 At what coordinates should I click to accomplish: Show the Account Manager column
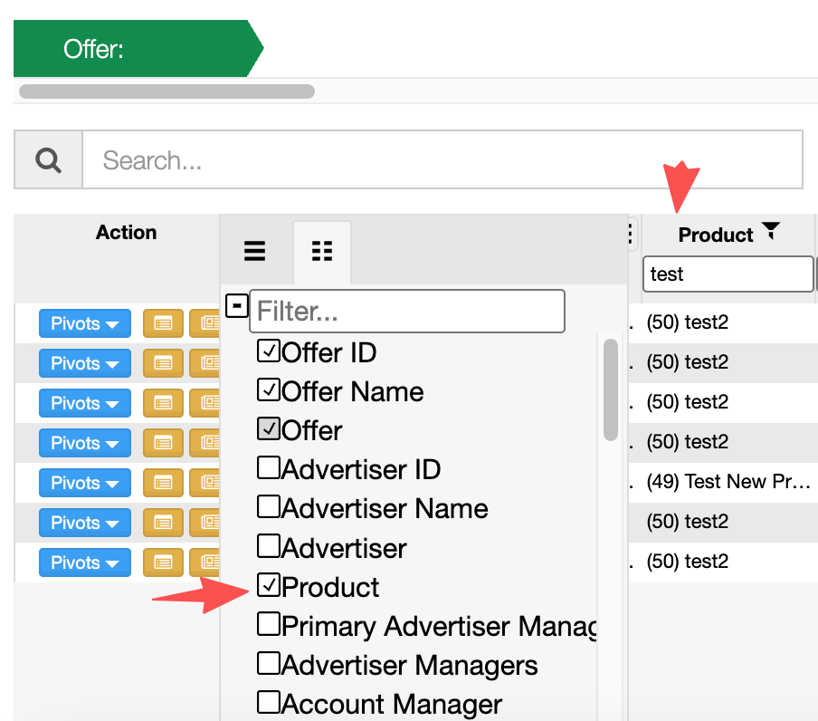click(269, 702)
